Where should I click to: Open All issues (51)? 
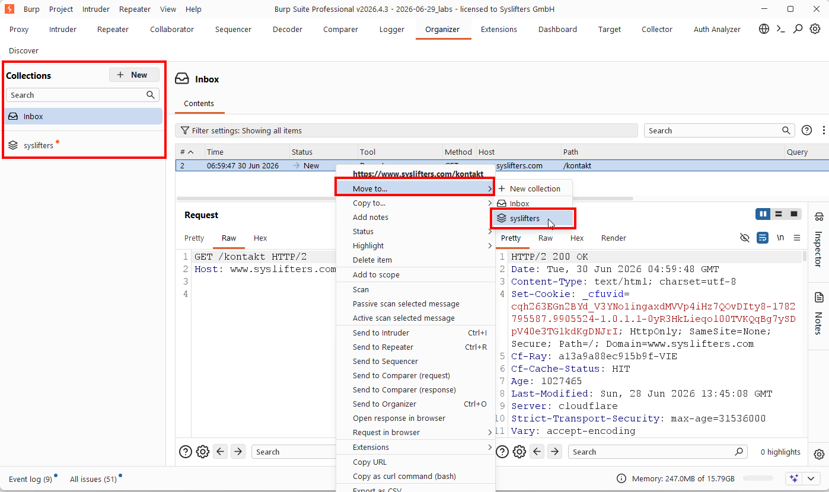(93, 479)
